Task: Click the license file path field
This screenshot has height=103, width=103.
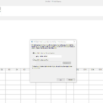Action: (x=48, y=63)
